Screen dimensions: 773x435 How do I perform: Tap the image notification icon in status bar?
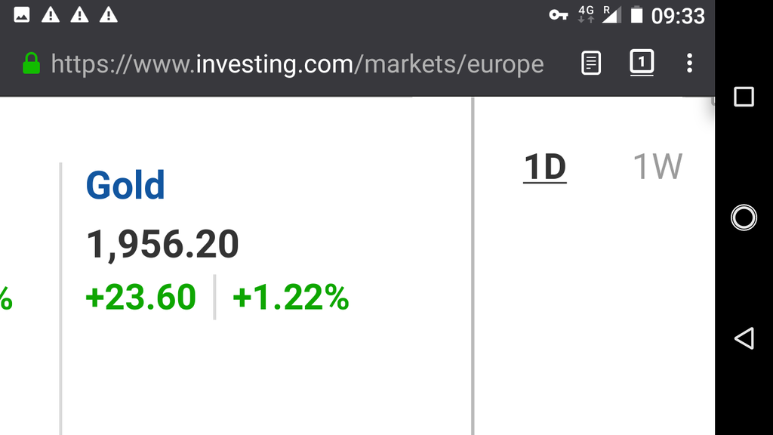[x=22, y=15]
